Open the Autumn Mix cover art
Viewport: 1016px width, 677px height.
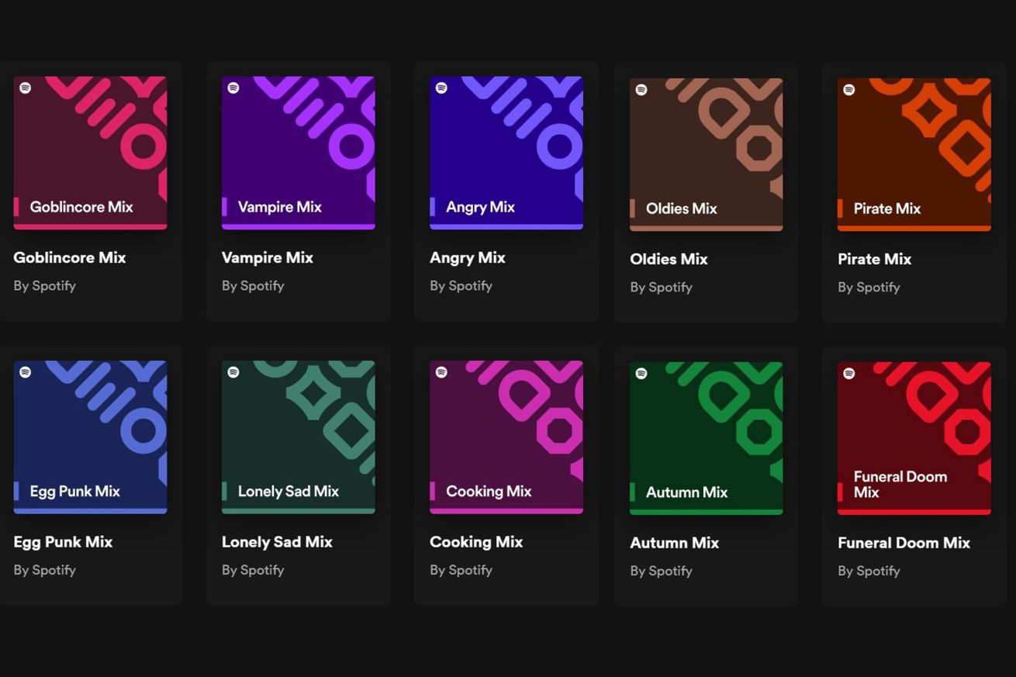707,438
